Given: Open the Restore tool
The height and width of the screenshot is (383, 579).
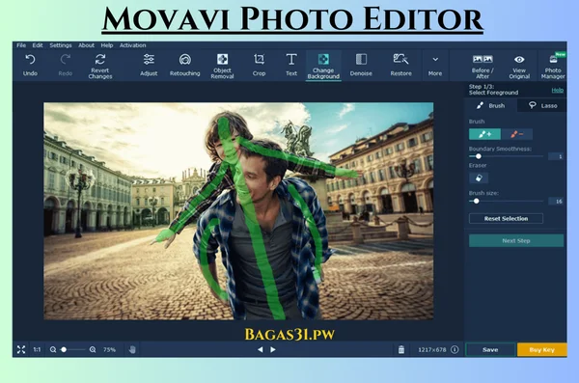Looking at the screenshot, I should (401, 65).
